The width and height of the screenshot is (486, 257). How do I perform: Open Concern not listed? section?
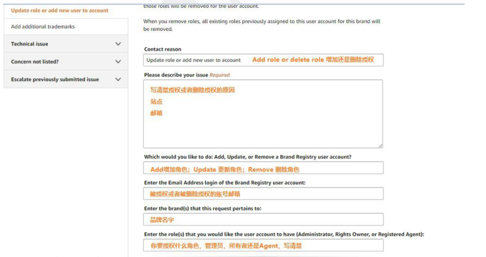coord(66,62)
